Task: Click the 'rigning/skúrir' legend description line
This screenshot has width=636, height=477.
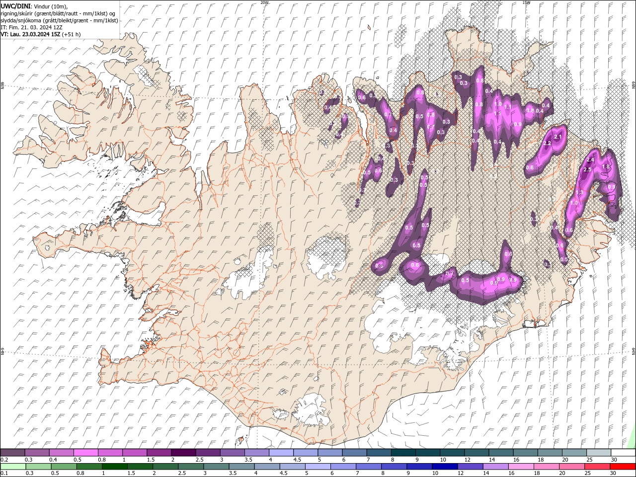Action: pos(58,13)
